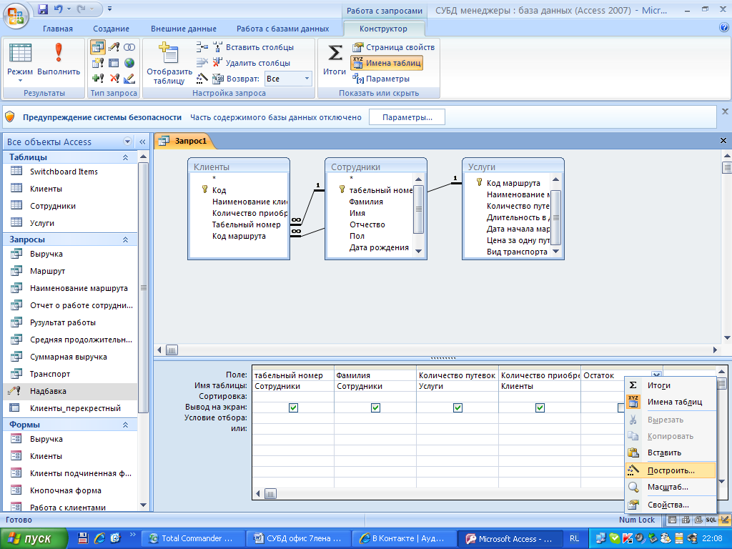The height and width of the screenshot is (549, 732).
Task: Open Параметры in the ribbon
Action: coord(381,79)
